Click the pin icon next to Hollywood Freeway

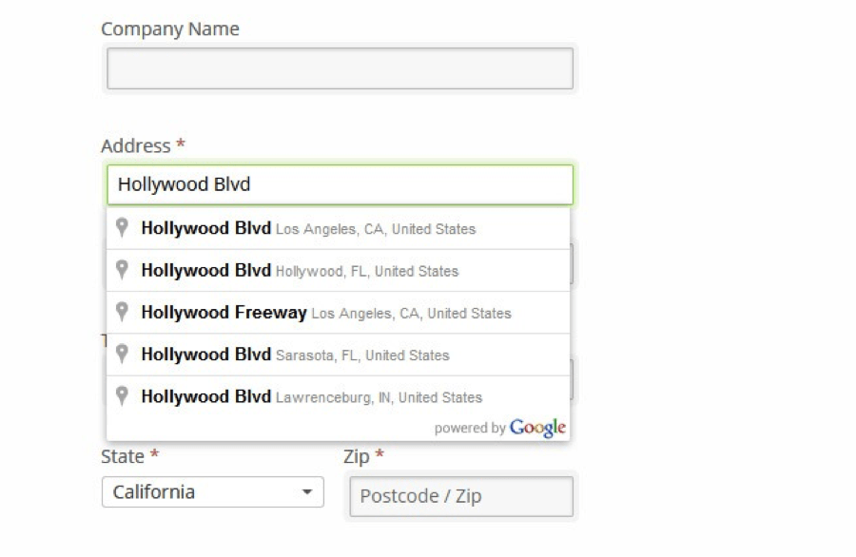coord(122,312)
